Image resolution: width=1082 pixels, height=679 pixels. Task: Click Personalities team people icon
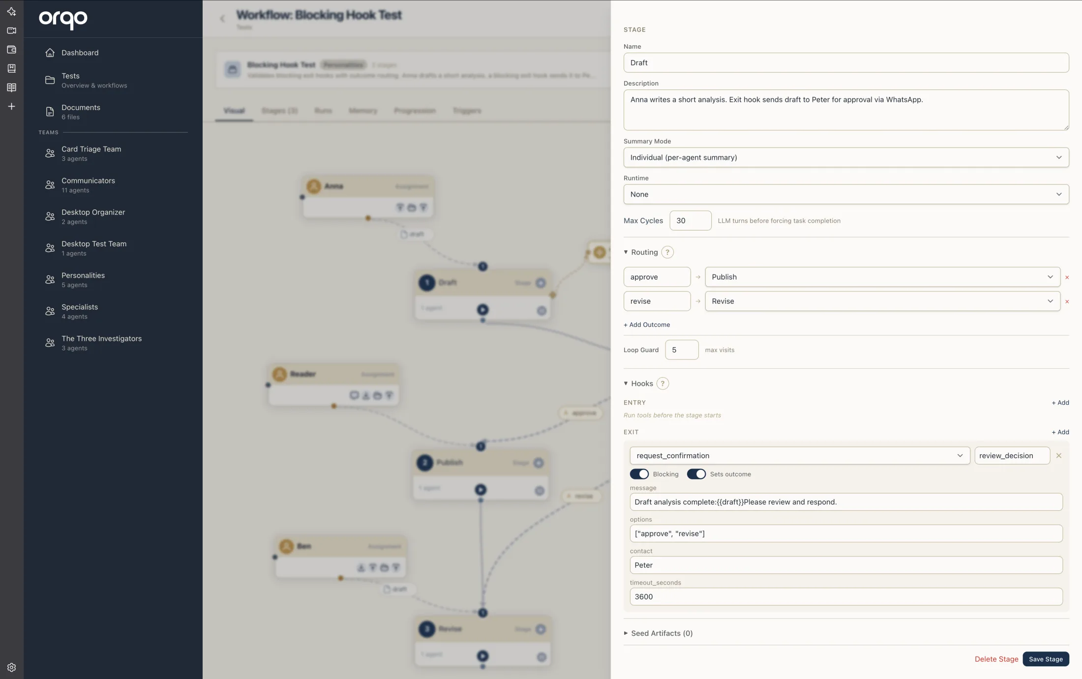[x=50, y=279]
